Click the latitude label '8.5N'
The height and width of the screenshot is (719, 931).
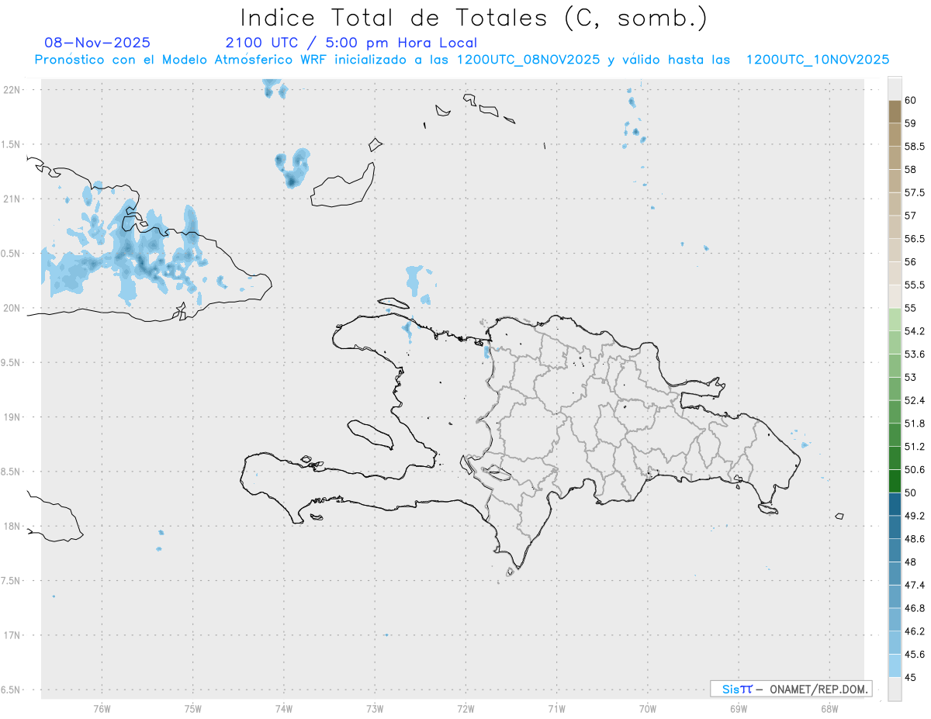10,472
